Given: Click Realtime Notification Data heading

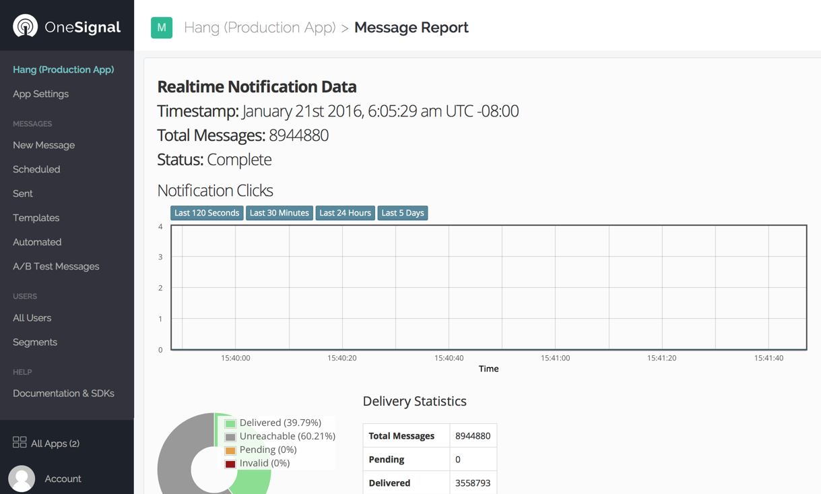Looking at the screenshot, I should [257, 86].
